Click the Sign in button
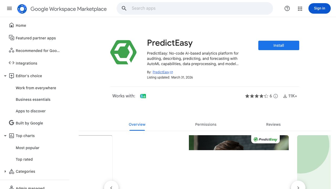Image resolution: width=336 pixels, height=189 pixels. click(x=319, y=8)
